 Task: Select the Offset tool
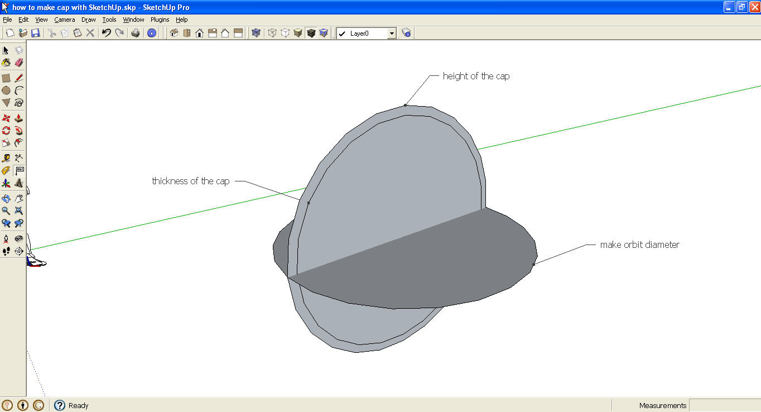(19, 143)
